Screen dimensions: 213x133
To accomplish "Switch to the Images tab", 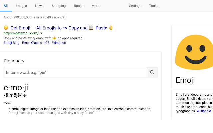I will [x=21, y=6].
